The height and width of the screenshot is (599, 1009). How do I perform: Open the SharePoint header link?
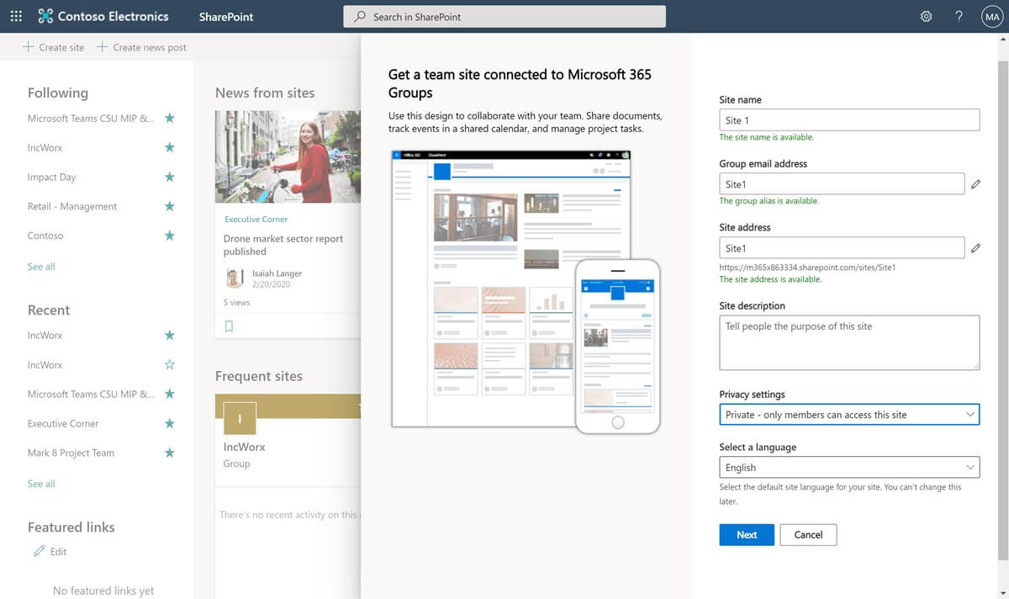tap(226, 17)
